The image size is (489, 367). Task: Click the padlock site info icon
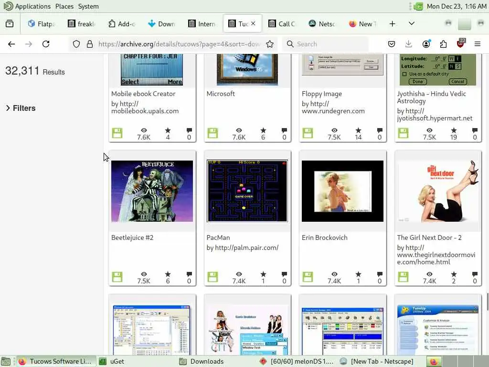click(90, 44)
